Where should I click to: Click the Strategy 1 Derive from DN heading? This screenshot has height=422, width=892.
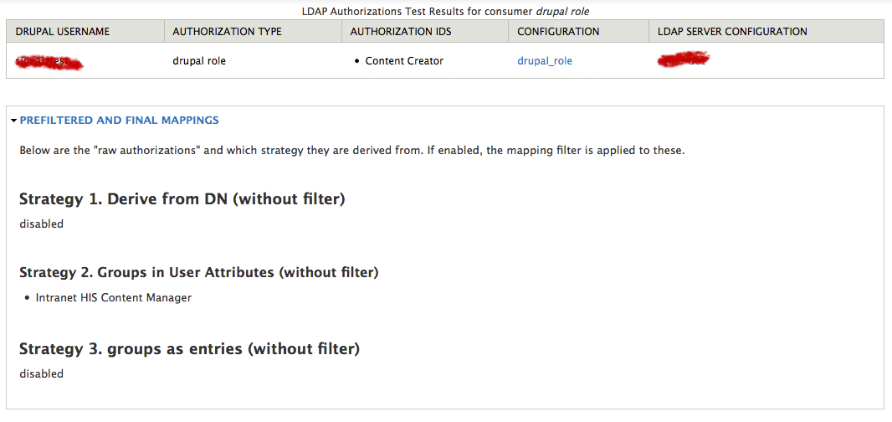point(182,199)
